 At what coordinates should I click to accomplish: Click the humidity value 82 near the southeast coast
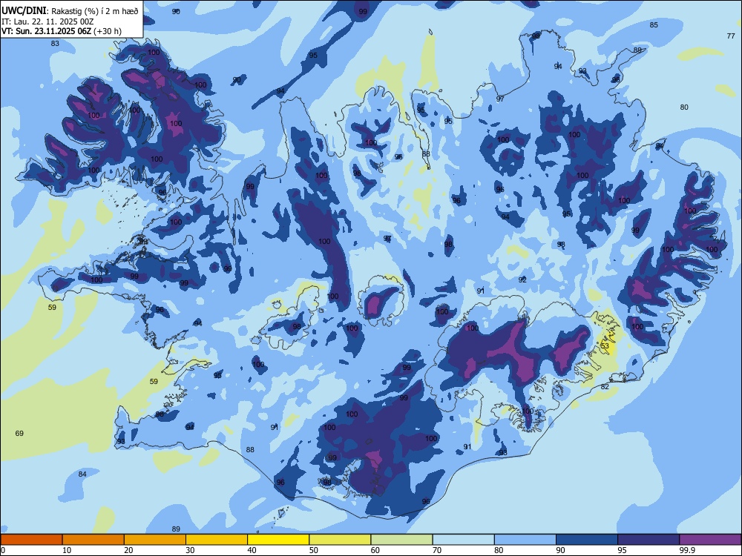coord(605,387)
